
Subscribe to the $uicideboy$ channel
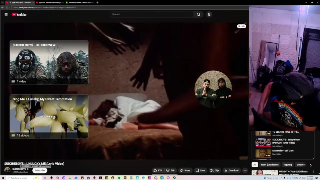coord(40,170)
